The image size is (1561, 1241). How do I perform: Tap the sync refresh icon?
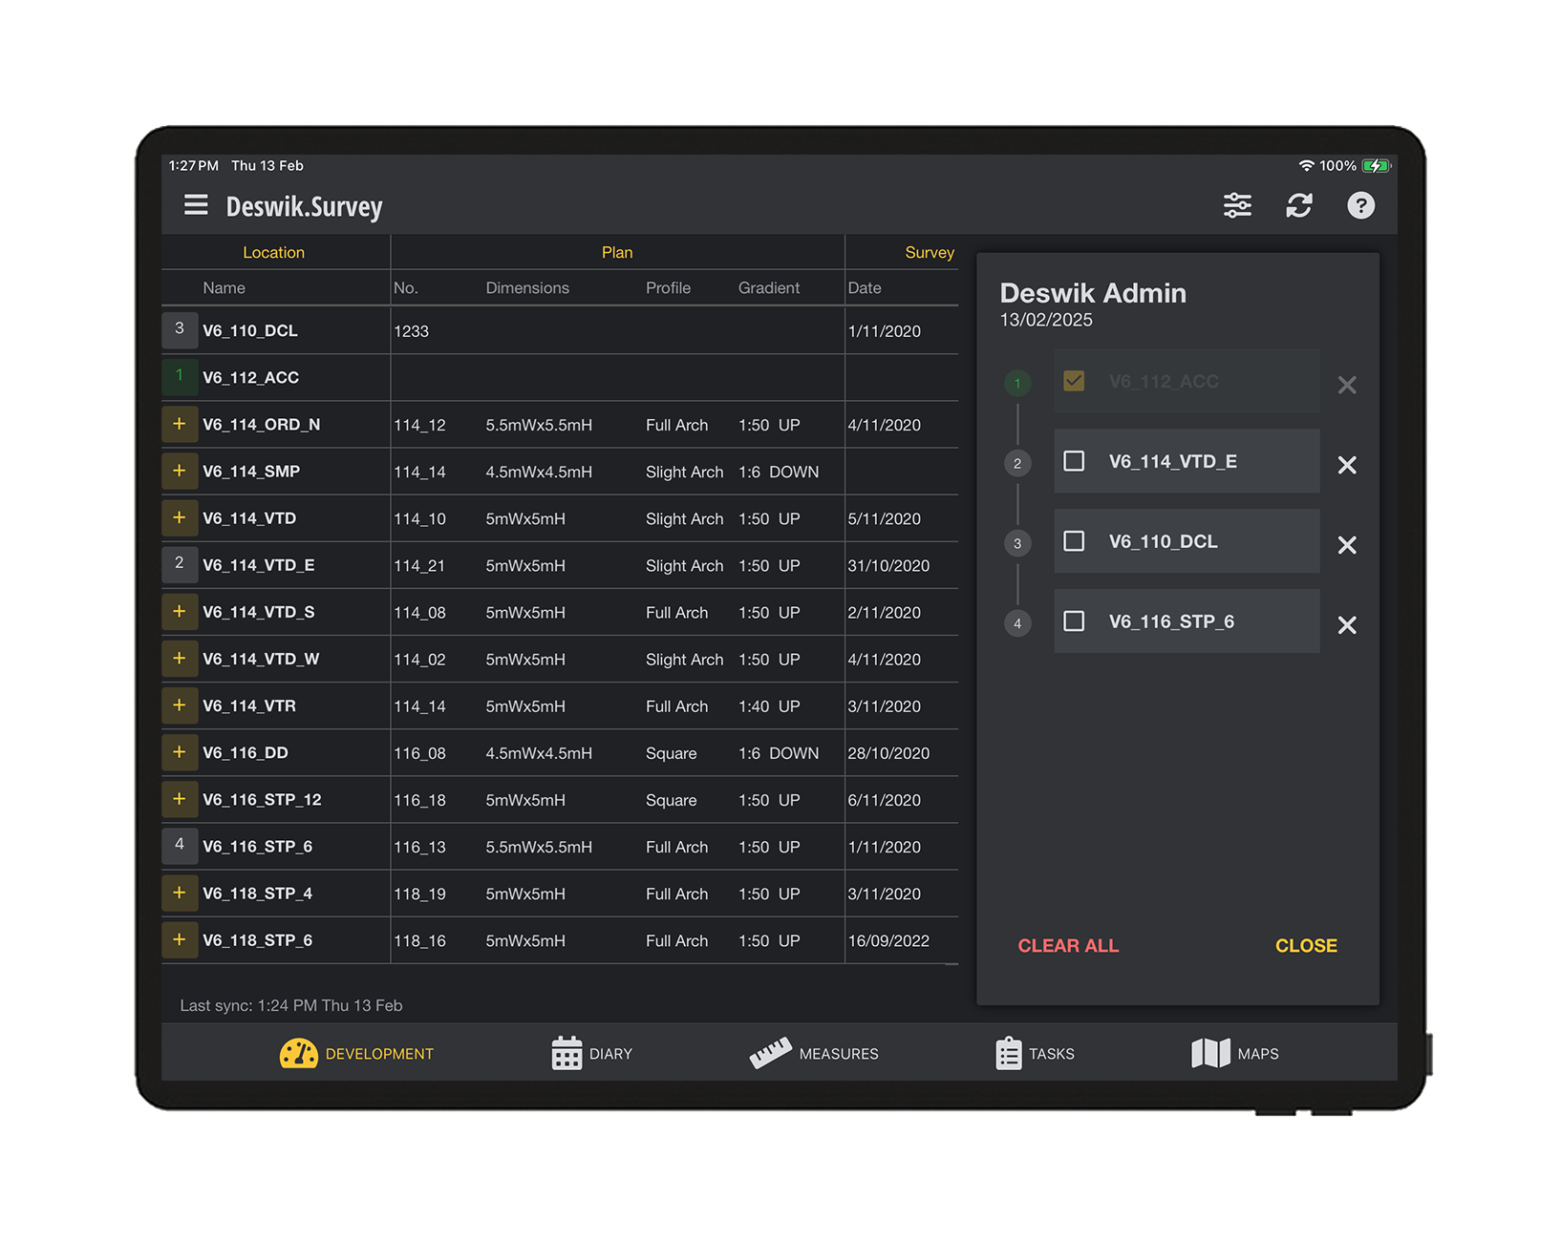(1299, 205)
